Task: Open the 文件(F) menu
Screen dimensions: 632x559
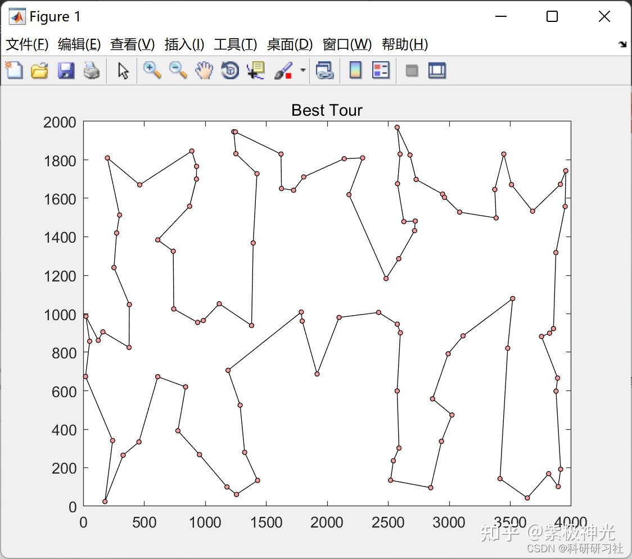Action: click(x=27, y=44)
